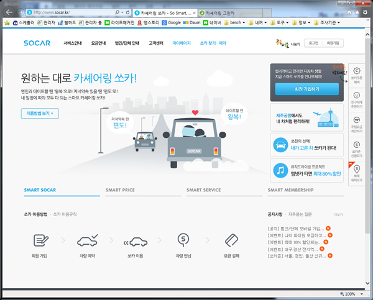Open the 쏘카 이용규칙 link
The height and width of the screenshot is (300, 373).
coord(65,214)
